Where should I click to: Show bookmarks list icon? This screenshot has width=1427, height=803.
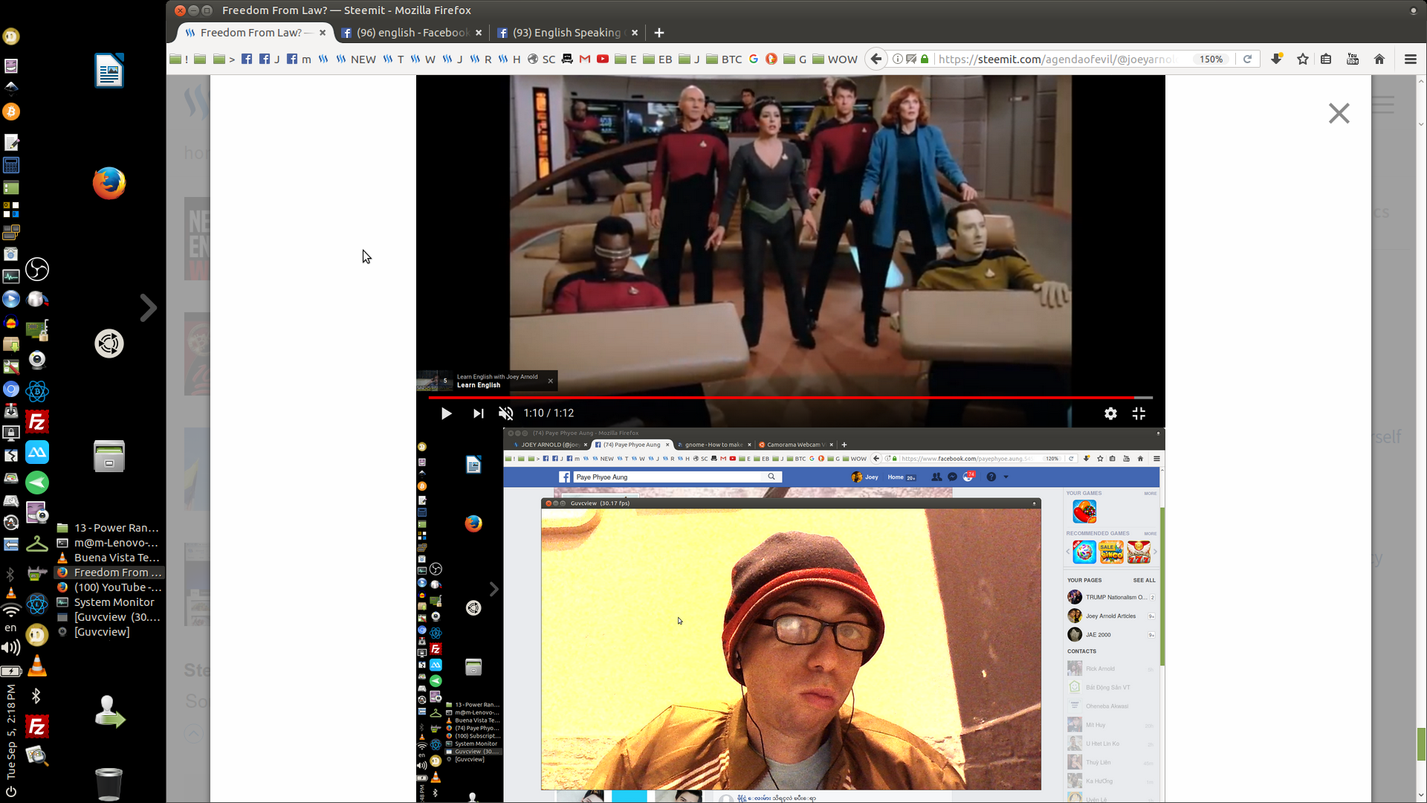1326,59
